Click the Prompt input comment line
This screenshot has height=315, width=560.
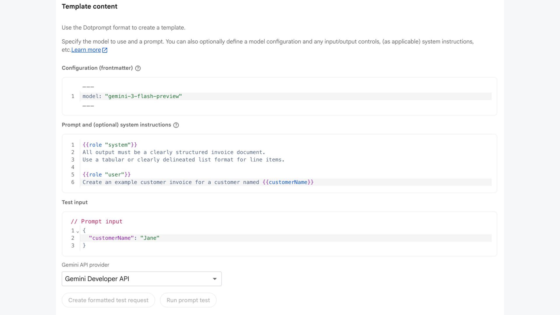pos(97,221)
